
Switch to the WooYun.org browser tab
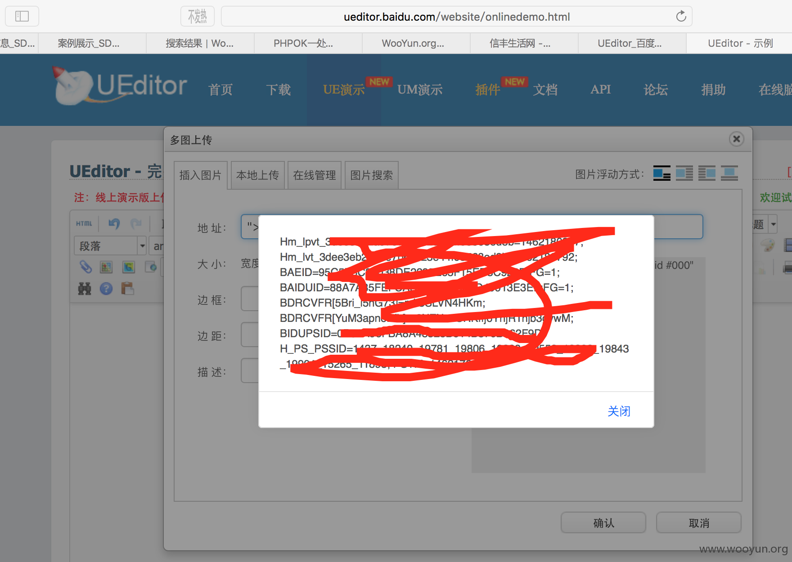[x=416, y=43]
